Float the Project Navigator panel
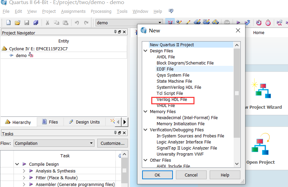The width and height of the screenshot is (288, 187). coord(120,32)
